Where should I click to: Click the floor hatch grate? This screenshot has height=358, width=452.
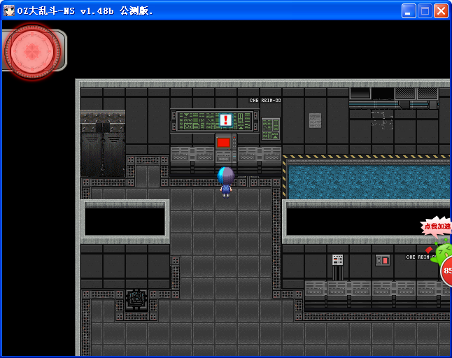[136, 299]
